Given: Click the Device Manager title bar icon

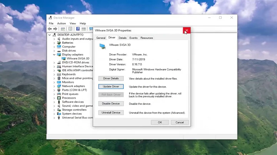Looking at the screenshot, I should point(50,18).
